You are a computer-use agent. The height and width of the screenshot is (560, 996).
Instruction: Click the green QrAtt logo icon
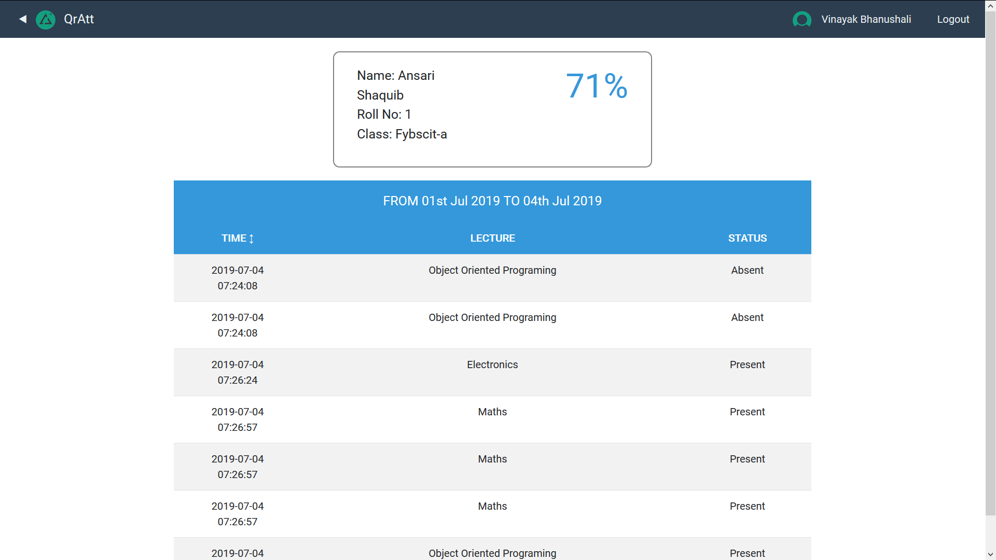point(46,20)
